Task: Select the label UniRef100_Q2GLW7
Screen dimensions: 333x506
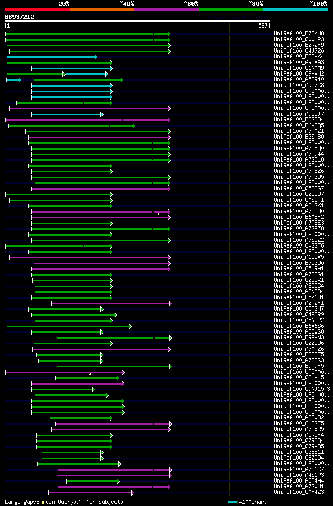Action: tap(299, 194)
